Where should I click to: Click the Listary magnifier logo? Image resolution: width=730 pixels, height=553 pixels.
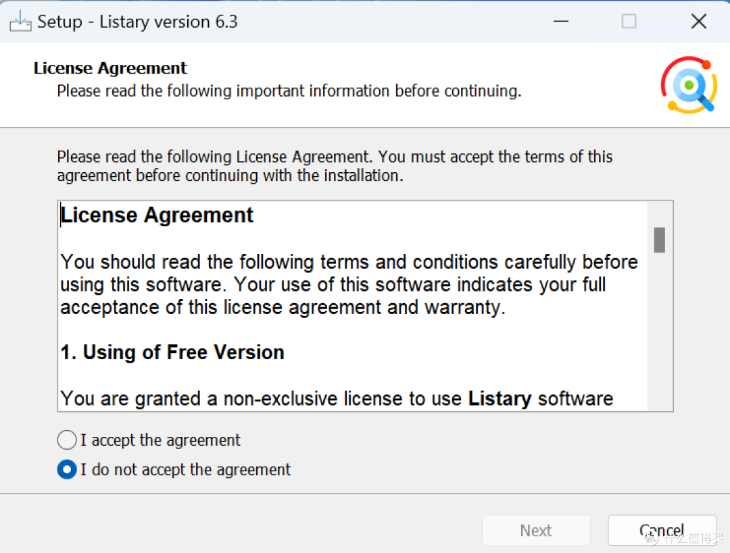click(x=689, y=85)
